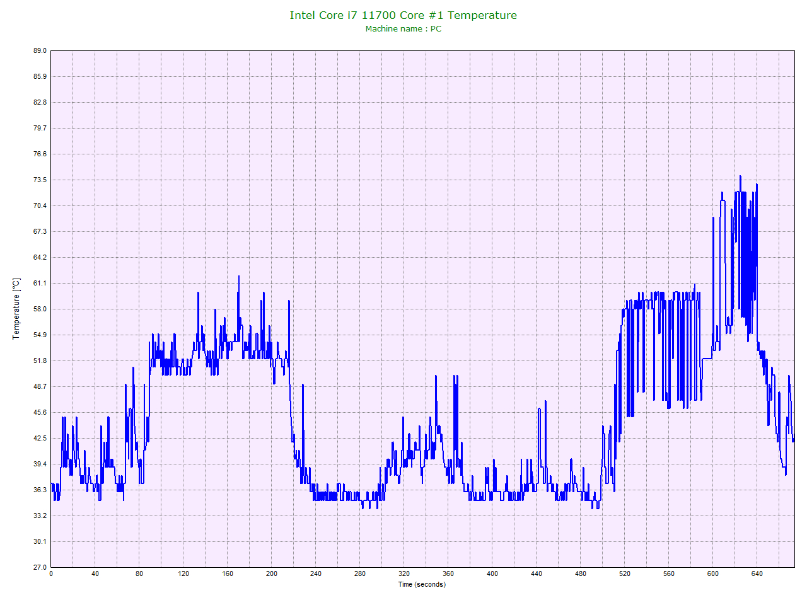Click the 79.7 y-axis value

(40, 128)
